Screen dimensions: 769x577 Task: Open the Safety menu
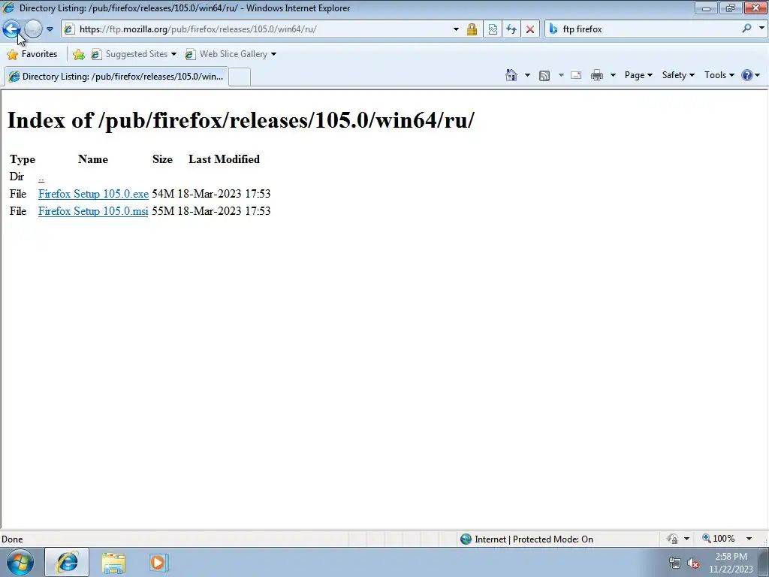click(x=678, y=75)
